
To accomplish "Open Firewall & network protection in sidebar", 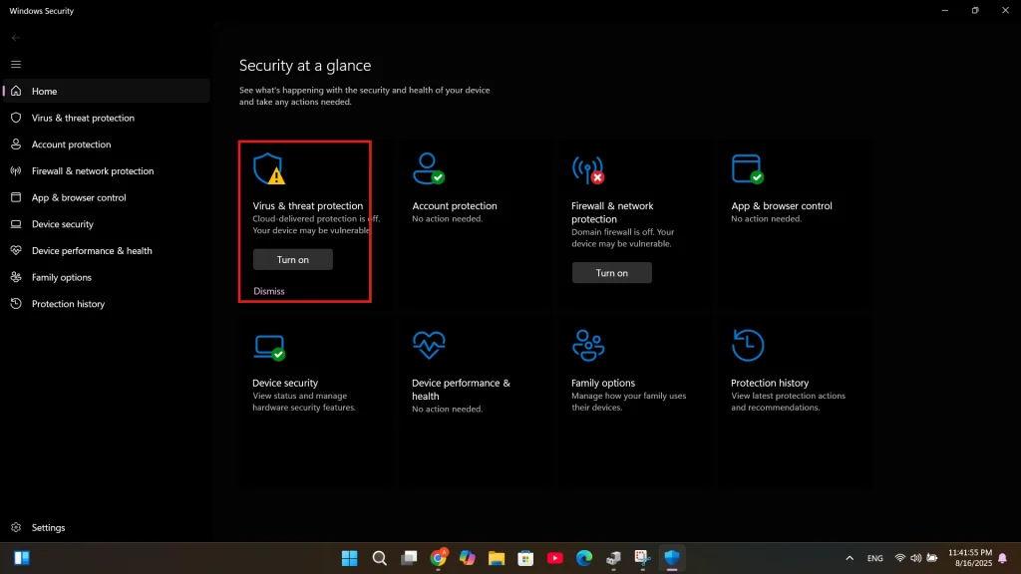I will 93,171.
